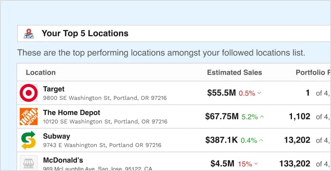Click The Home Depot orange logo
The height and width of the screenshot is (171, 331).
click(x=29, y=117)
